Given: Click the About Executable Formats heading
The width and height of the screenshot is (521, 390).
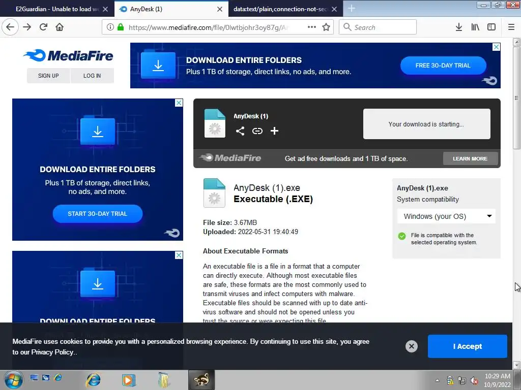Looking at the screenshot, I should (x=246, y=251).
